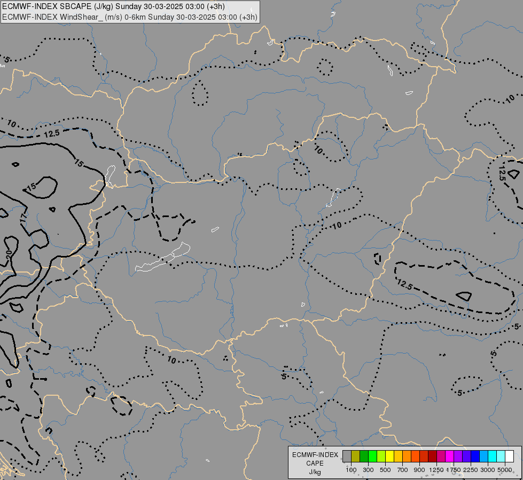Viewport: 523px width, 480px height.
Task: Click the legend word "CAPE"
Action: (315, 463)
